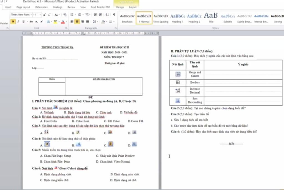Click the Borders icon in the ribbon
The height and width of the screenshot is (190, 284).
pos(110,22)
